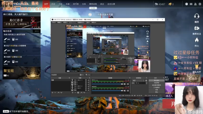Open the game settings gear at top right
Image resolution: width=203 pixels, height=114 pixels.
click(x=200, y=4)
